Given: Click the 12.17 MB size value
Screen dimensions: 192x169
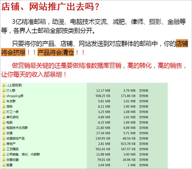Looking at the screenshot, I should point(103,91).
